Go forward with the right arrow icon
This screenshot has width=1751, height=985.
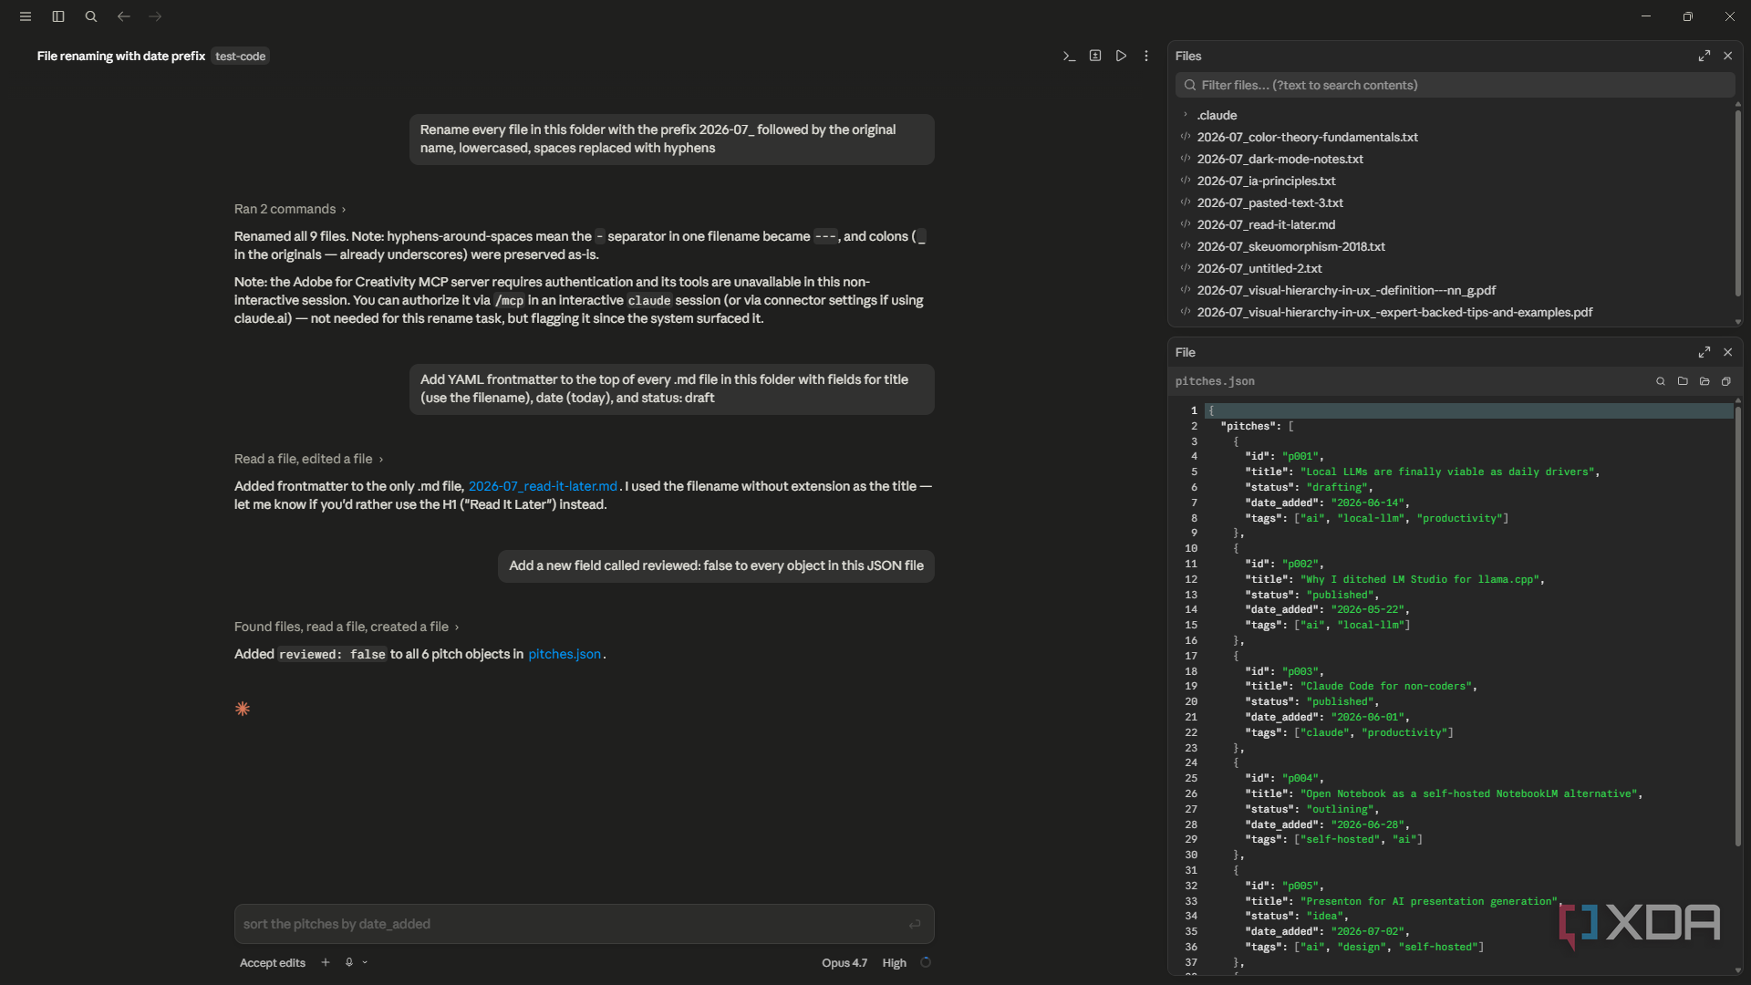156,16
